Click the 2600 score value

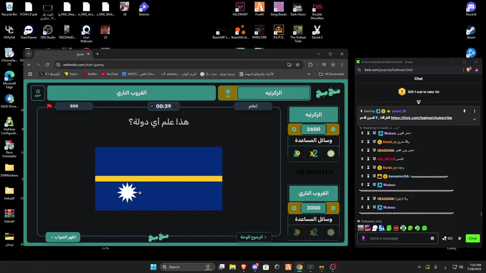click(x=314, y=129)
